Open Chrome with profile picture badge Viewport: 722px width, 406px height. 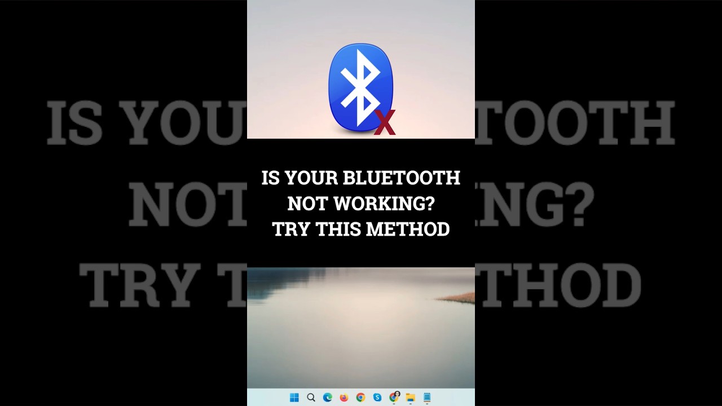(x=394, y=397)
